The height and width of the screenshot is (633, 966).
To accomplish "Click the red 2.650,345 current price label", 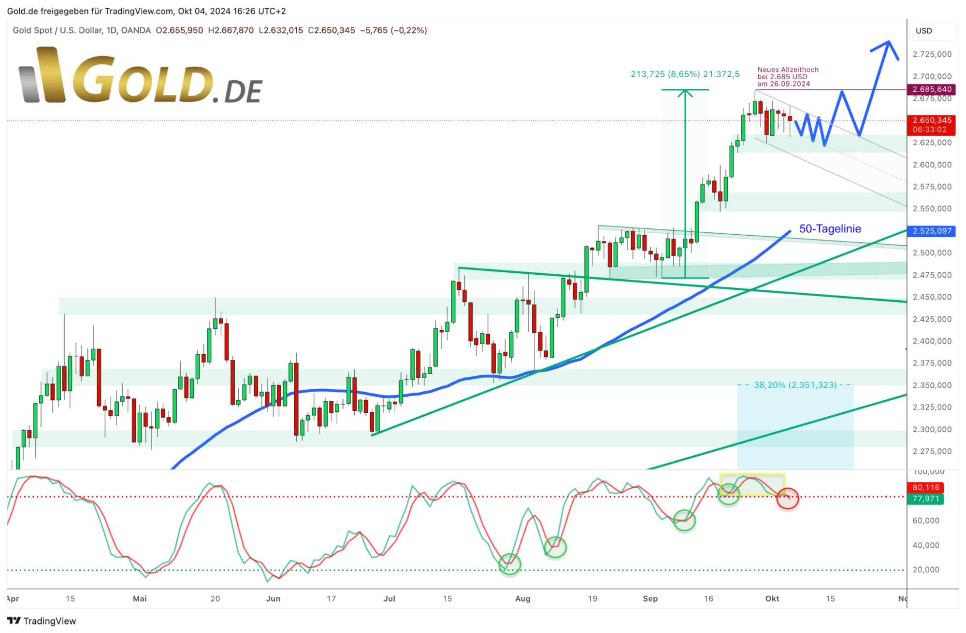I will [x=931, y=120].
